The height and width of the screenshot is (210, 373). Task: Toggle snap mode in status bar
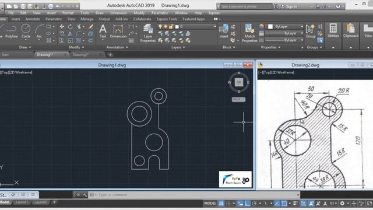click(228, 203)
